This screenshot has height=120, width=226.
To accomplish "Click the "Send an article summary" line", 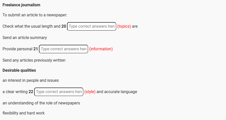I will (25, 38).
